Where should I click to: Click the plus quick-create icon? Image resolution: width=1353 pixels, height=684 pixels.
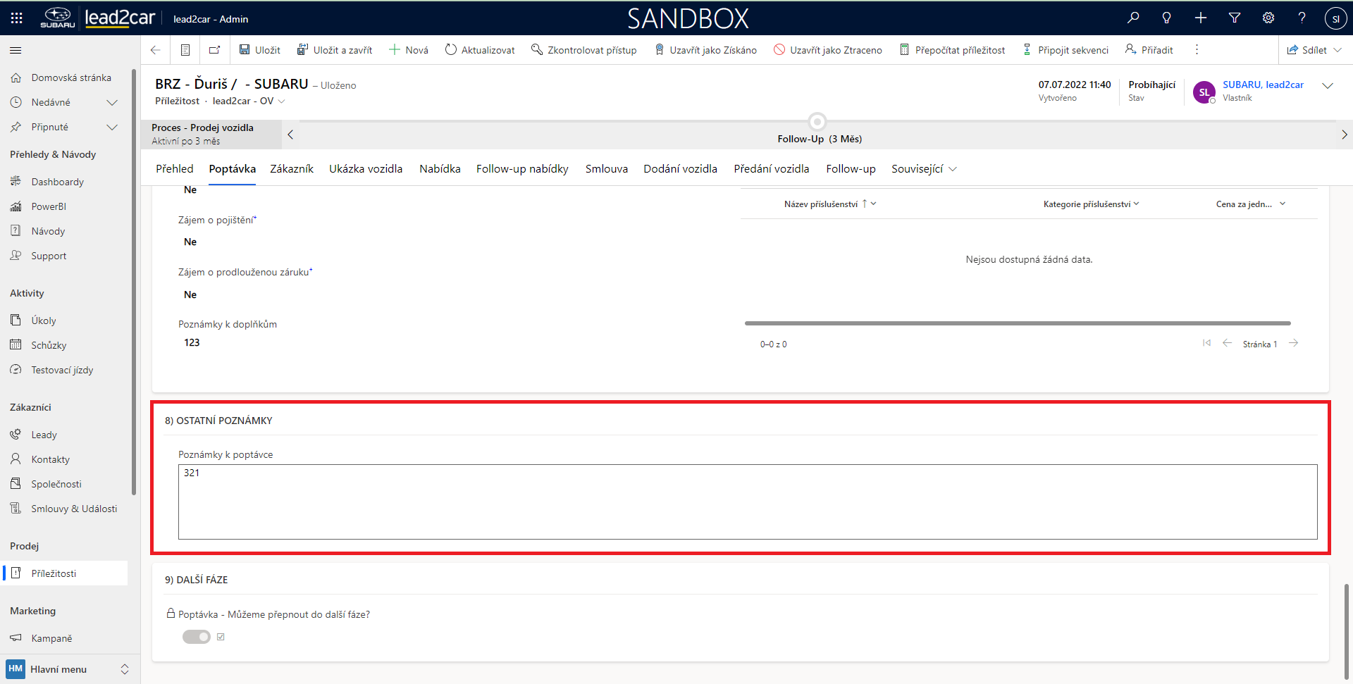(x=1201, y=18)
